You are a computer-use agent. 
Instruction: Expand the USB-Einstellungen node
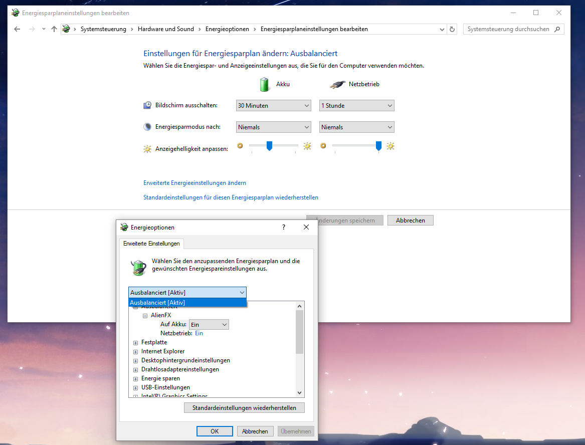(135, 388)
